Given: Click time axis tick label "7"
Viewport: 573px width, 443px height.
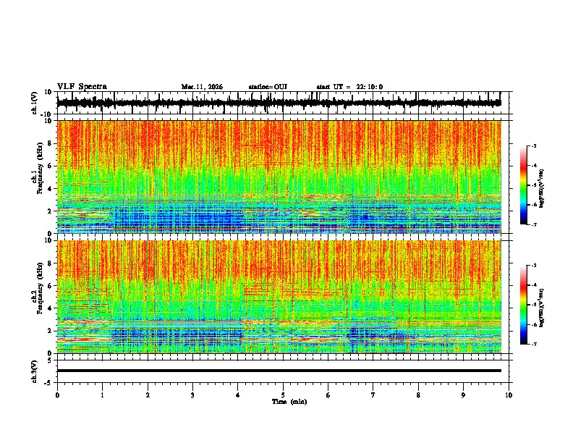Looking at the screenshot, I should (x=373, y=395).
